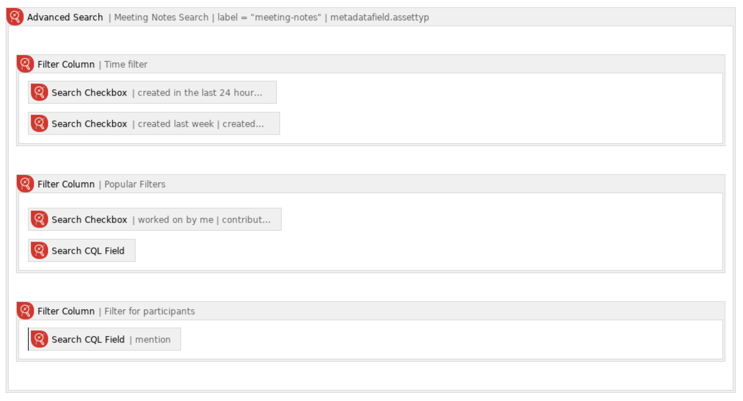Click the label = "meeting-notes" parameter text

tap(269, 17)
